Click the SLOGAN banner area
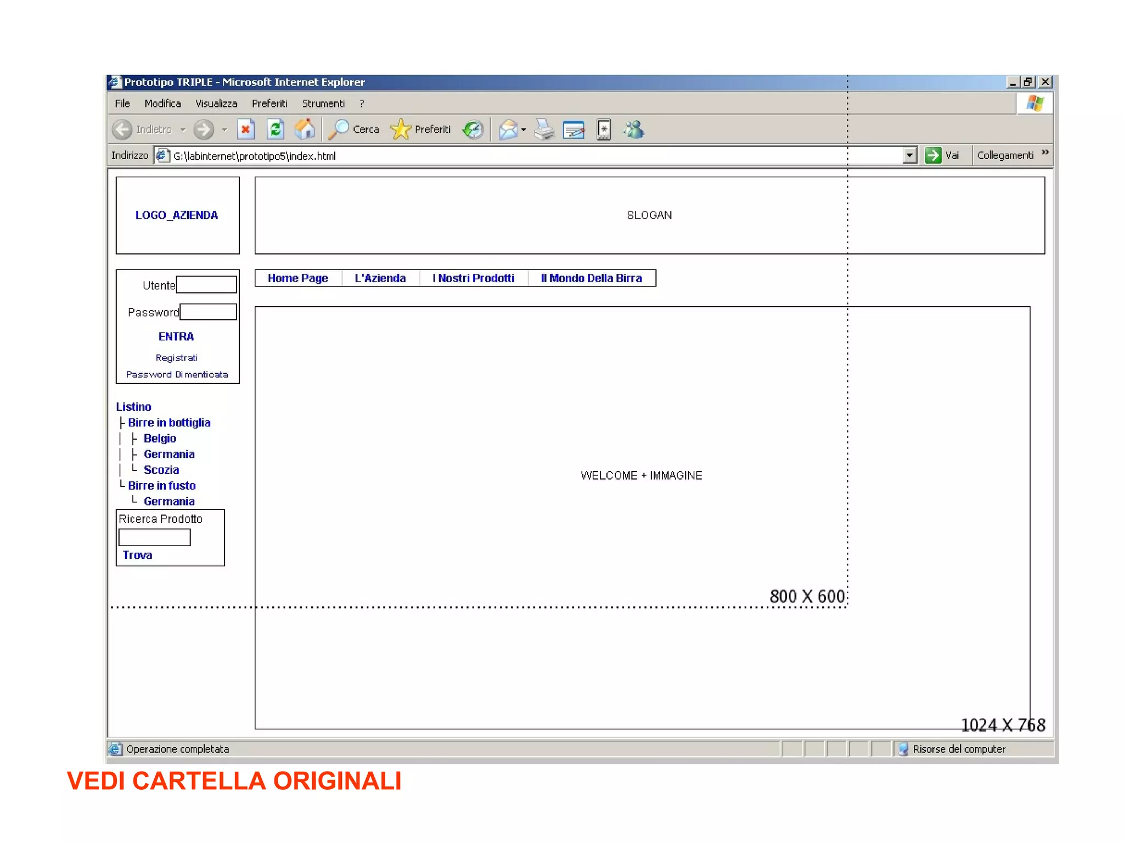This screenshot has height=843, width=1124. coord(650,215)
